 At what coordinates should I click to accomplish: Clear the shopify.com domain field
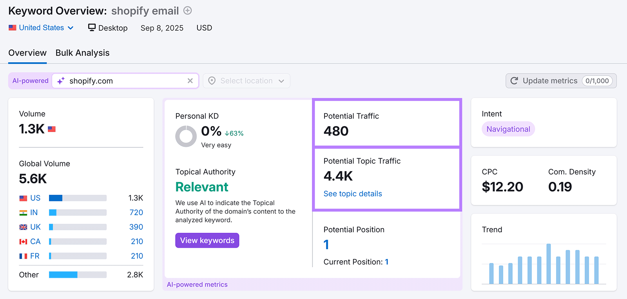pyautogui.click(x=190, y=81)
